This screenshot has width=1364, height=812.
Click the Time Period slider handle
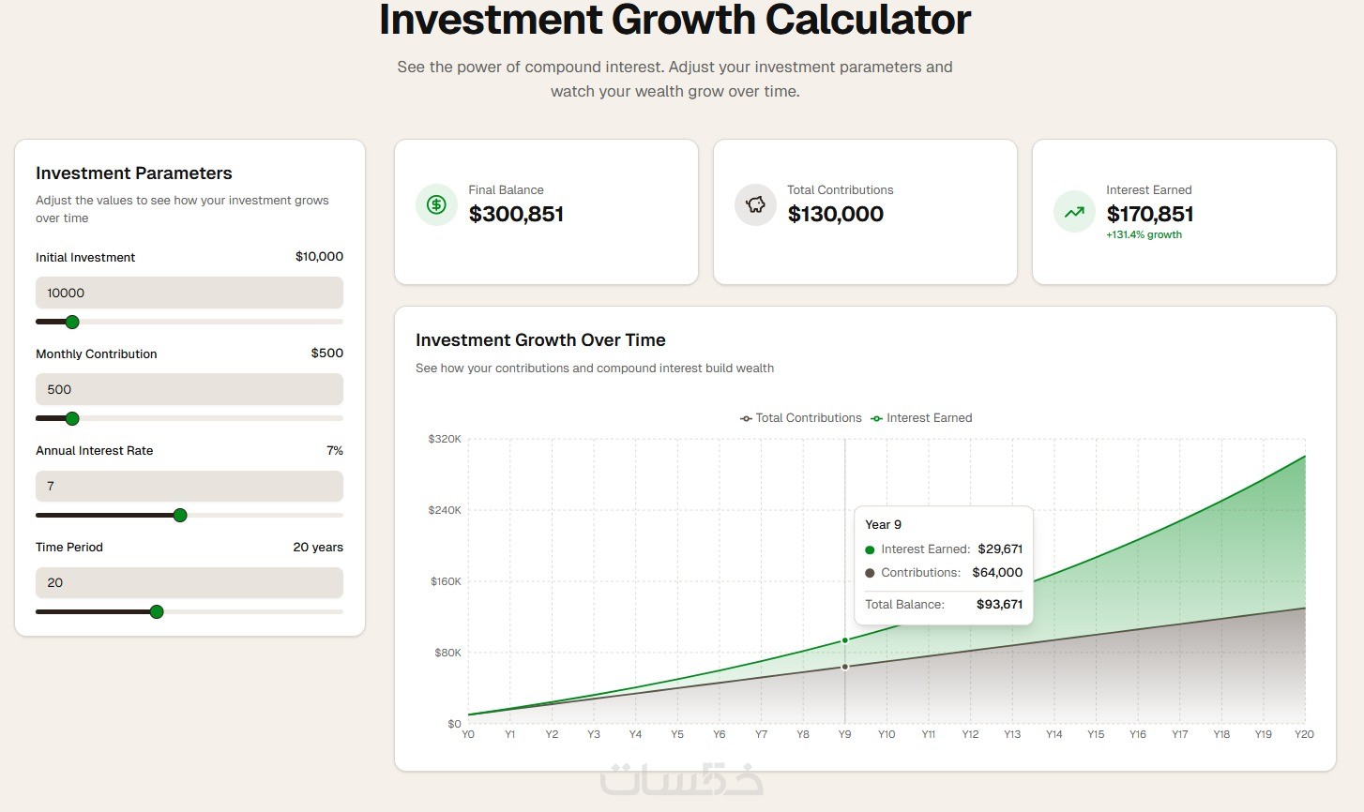(x=157, y=611)
